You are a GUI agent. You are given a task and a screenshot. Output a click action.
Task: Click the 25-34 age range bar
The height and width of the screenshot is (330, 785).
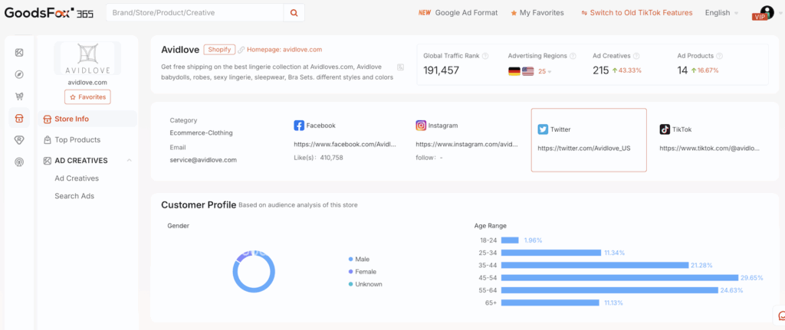pos(550,253)
